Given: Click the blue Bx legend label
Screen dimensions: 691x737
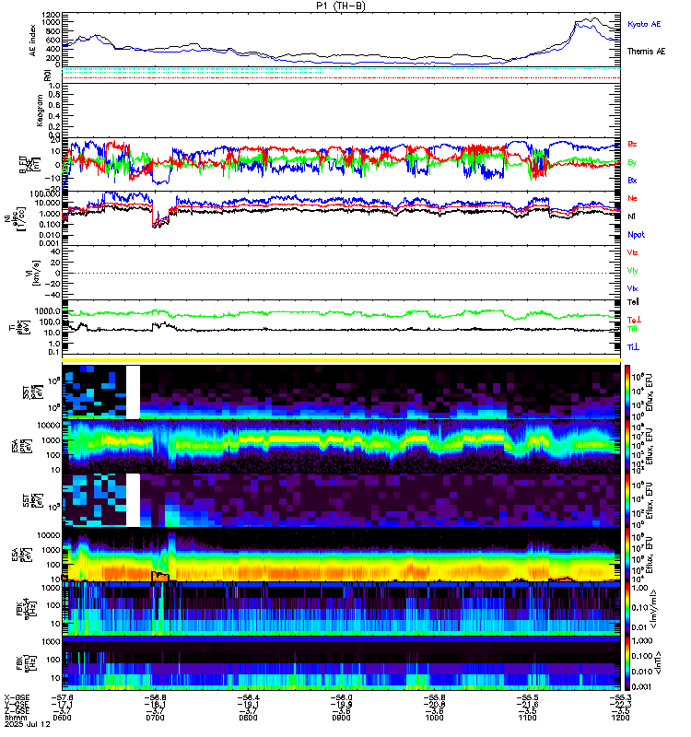Looking at the screenshot, I should coord(632,180).
